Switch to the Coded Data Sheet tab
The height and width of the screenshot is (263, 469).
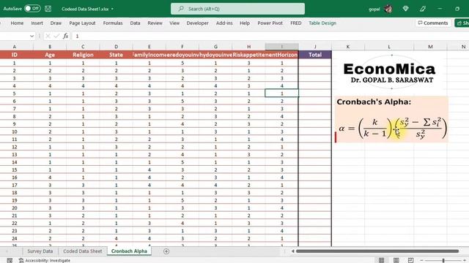click(x=83, y=251)
